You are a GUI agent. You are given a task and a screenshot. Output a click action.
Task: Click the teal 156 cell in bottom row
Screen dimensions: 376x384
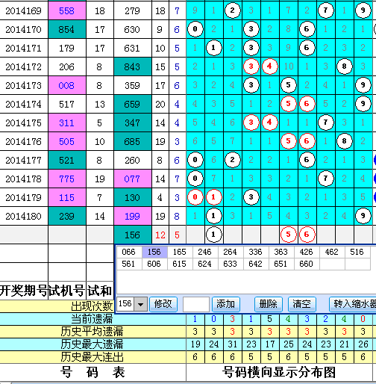[133, 235]
